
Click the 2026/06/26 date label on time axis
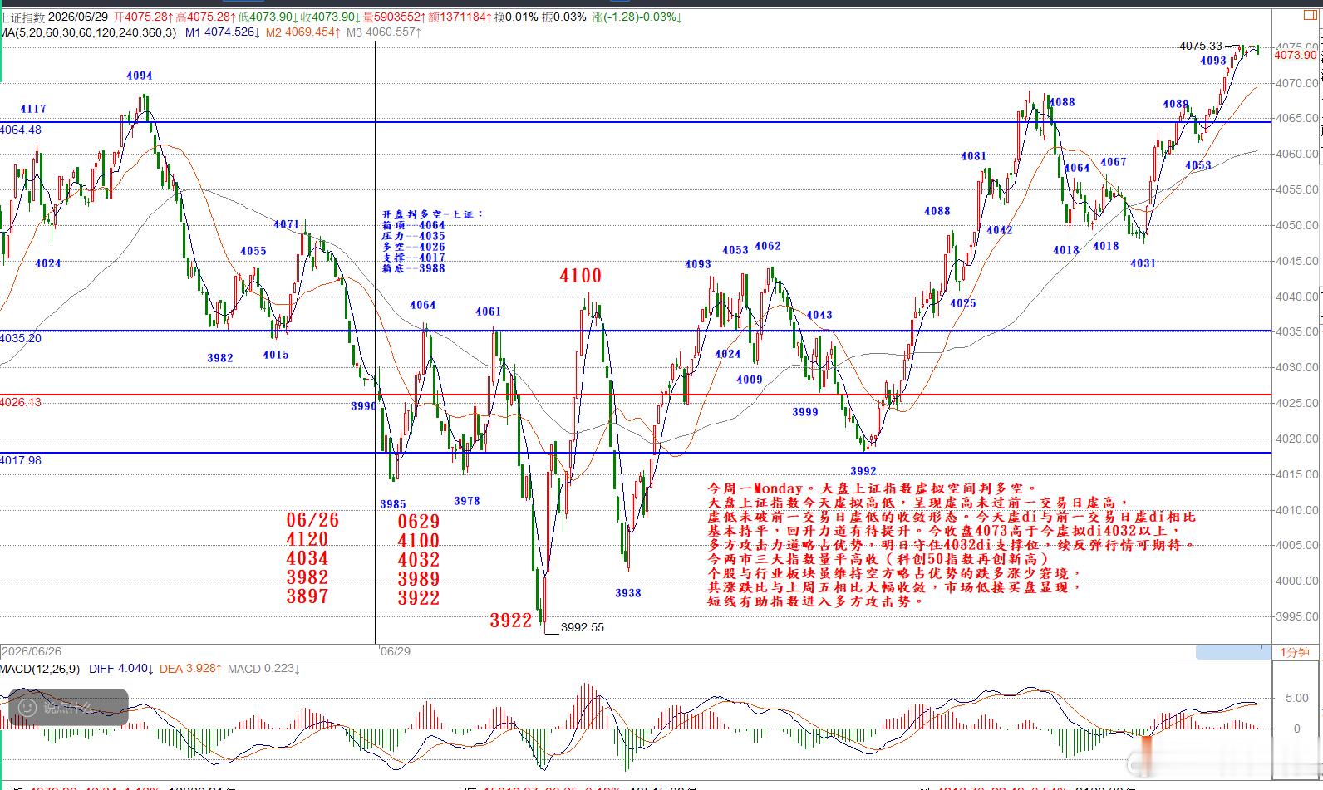click(32, 652)
